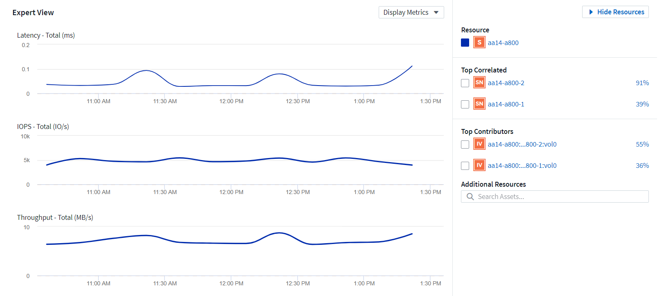Open the Display Metrics dropdown

411,12
